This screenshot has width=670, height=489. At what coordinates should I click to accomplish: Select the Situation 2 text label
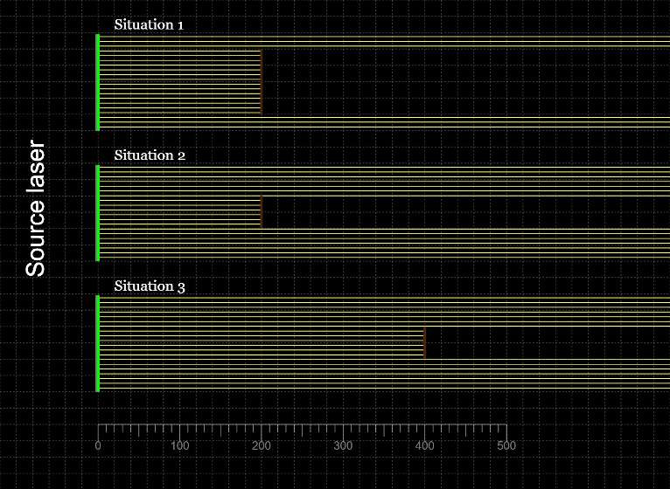click(x=149, y=155)
